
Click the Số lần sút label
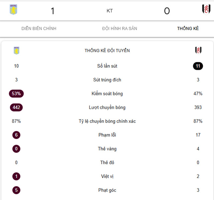coord(107,66)
